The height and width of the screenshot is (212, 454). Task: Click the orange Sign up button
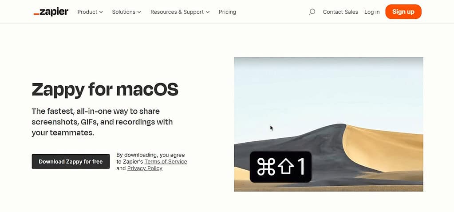(403, 12)
